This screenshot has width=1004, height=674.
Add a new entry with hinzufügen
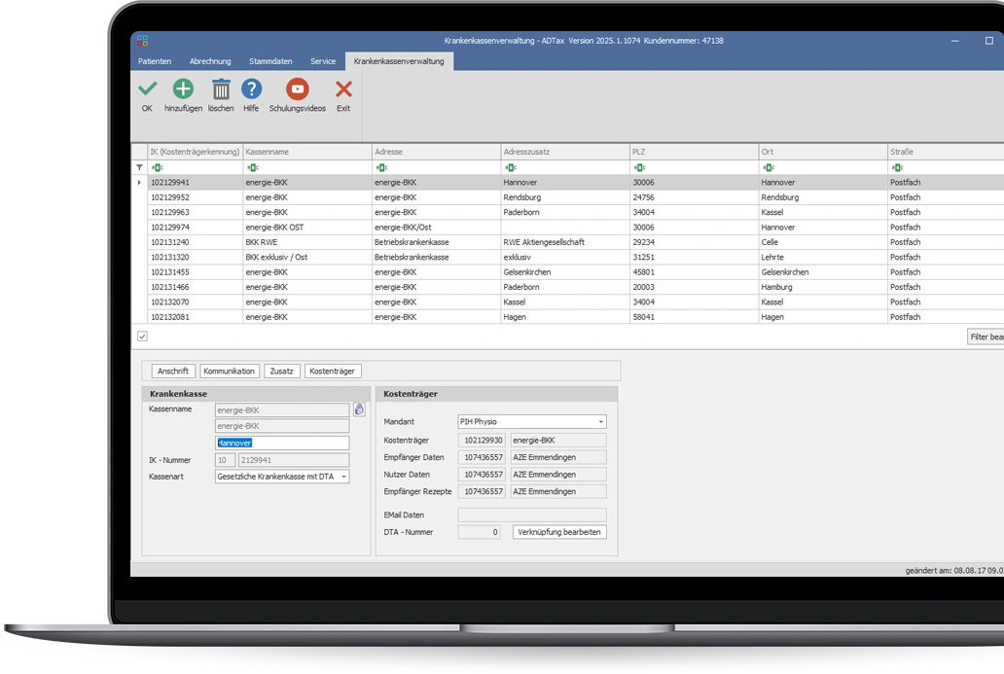(183, 89)
